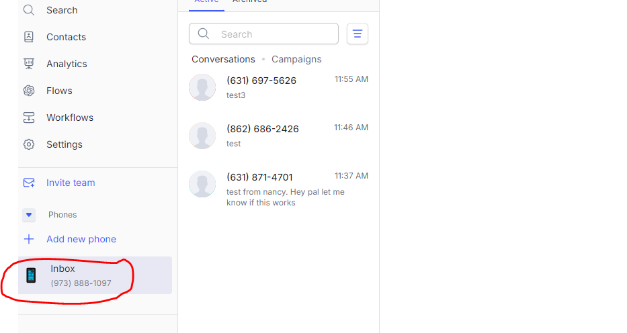The height and width of the screenshot is (333, 627).
Task: Select the Flows swirl icon
Action: click(29, 91)
